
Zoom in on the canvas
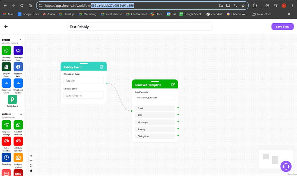point(31,156)
